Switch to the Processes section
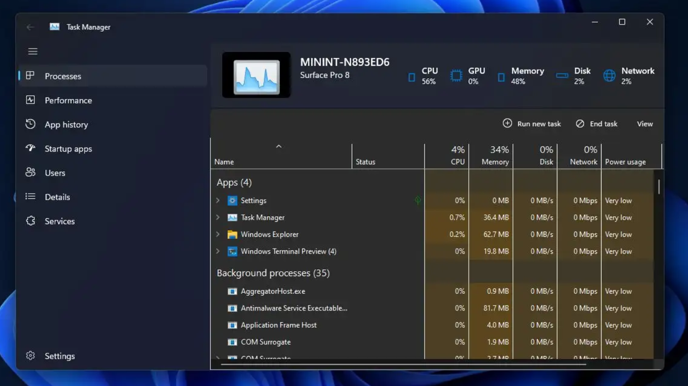Image resolution: width=688 pixels, height=386 pixels. click(63, 76)
